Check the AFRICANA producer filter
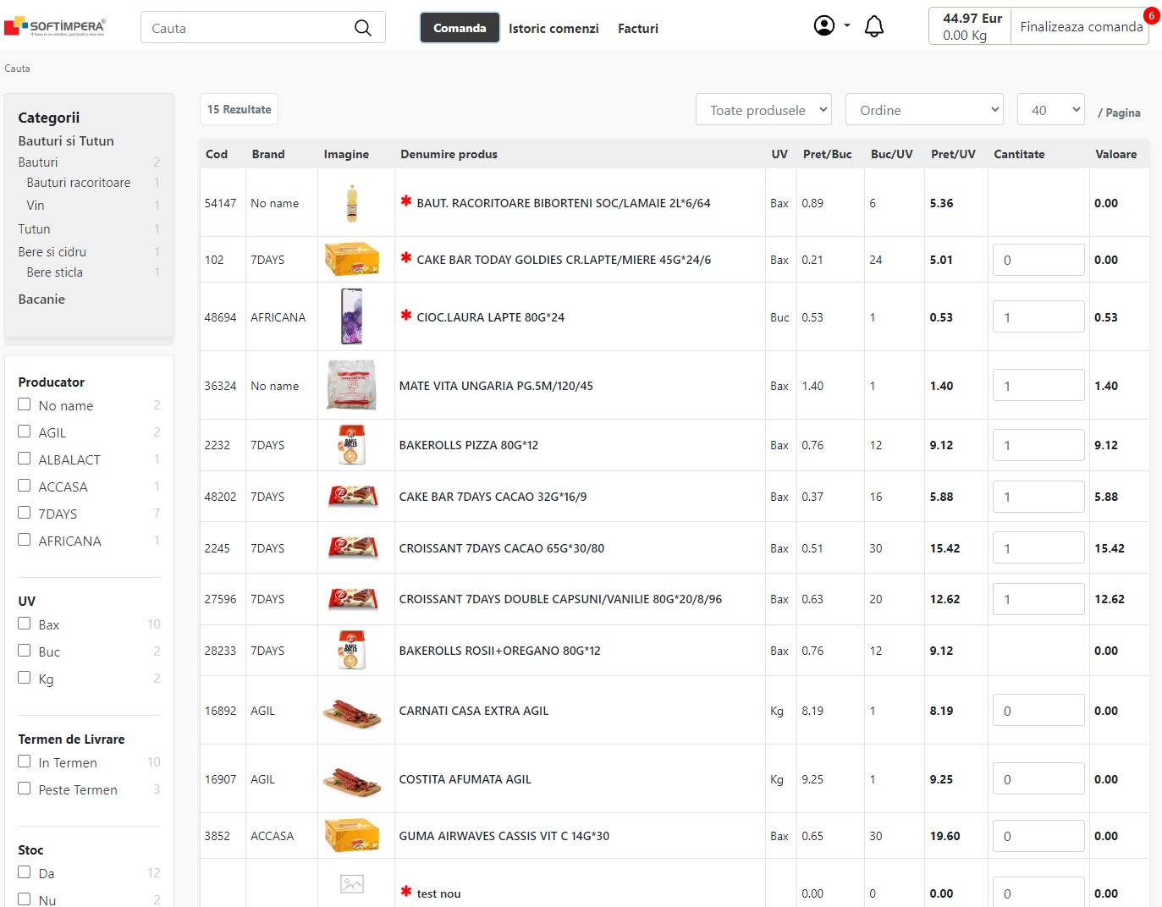This screenshot has width=1162, height=907. [x=25, y=540]
